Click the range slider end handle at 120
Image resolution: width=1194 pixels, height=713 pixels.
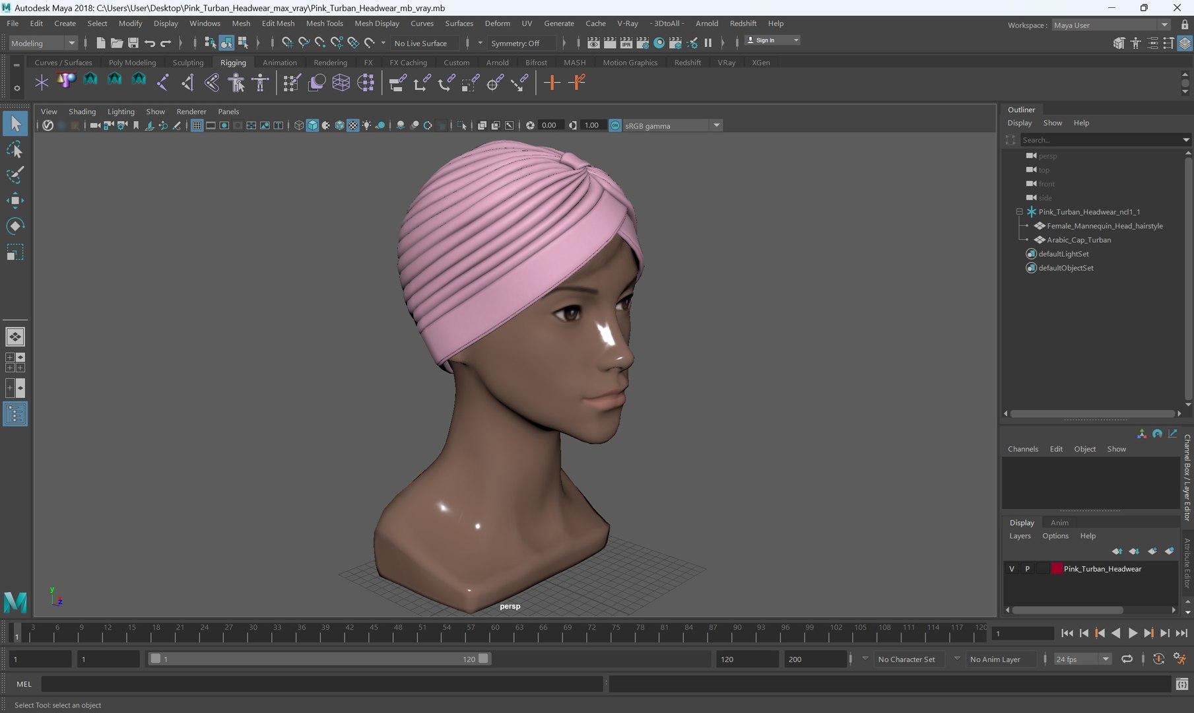483,659
